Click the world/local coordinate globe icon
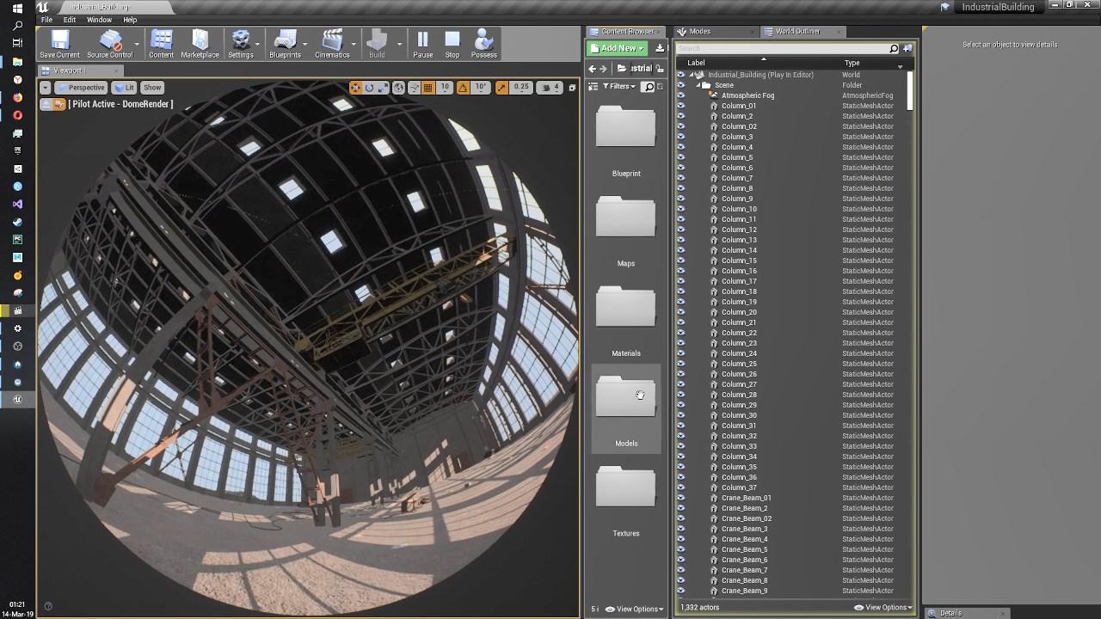The width and height of the screenshot is (1101, 619). 398,88
